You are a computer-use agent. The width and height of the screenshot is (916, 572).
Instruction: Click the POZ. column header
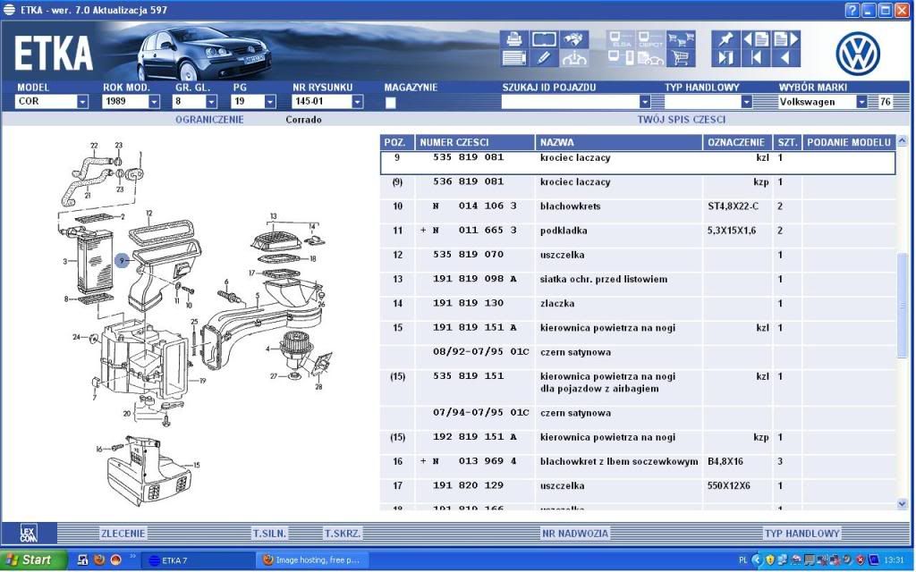(x=396, y=142)
